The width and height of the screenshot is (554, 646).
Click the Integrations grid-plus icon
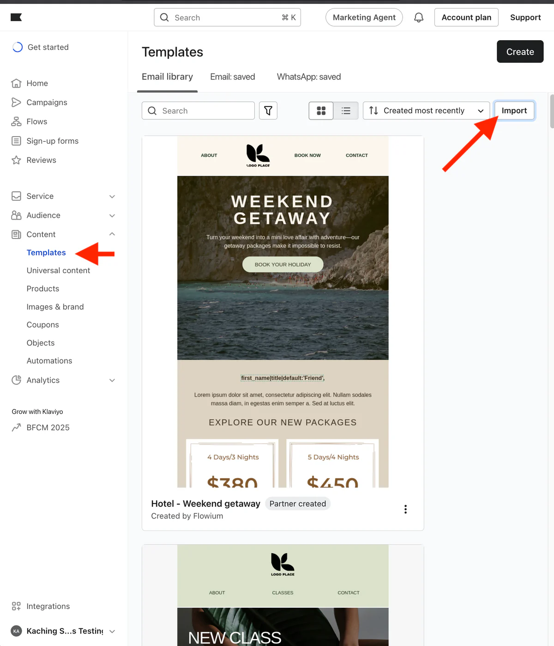point(16,606)
